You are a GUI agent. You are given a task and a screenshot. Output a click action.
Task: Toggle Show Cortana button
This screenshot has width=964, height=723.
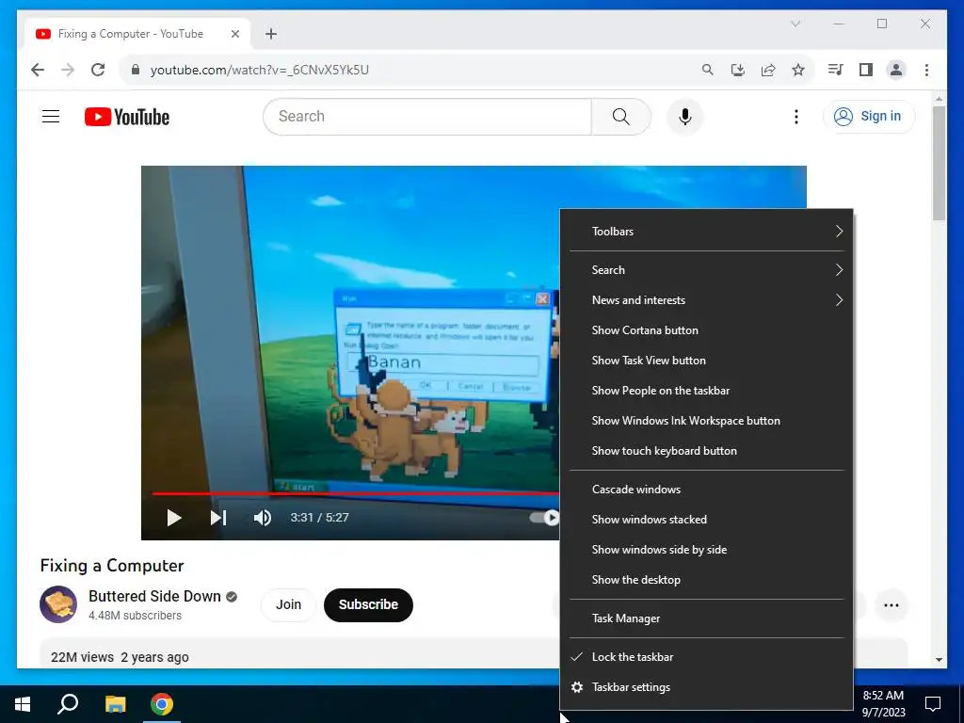click(706, 330)
